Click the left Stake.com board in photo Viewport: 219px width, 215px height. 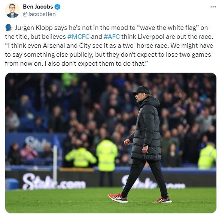tap(54, 182)
